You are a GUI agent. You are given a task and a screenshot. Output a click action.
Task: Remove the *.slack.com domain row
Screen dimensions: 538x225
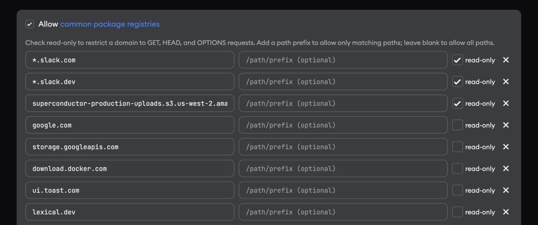506,60
